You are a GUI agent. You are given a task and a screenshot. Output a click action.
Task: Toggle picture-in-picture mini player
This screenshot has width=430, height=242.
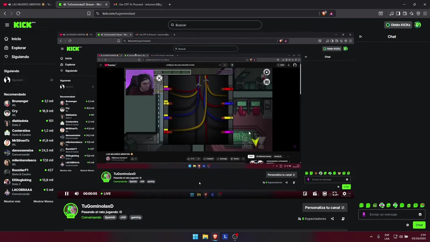coord(305,194)
